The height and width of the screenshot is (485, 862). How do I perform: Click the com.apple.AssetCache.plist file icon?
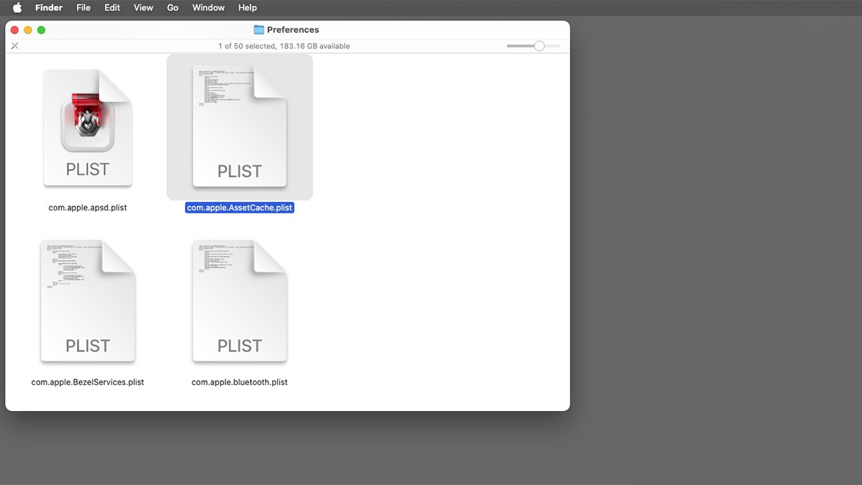[239, 126]
